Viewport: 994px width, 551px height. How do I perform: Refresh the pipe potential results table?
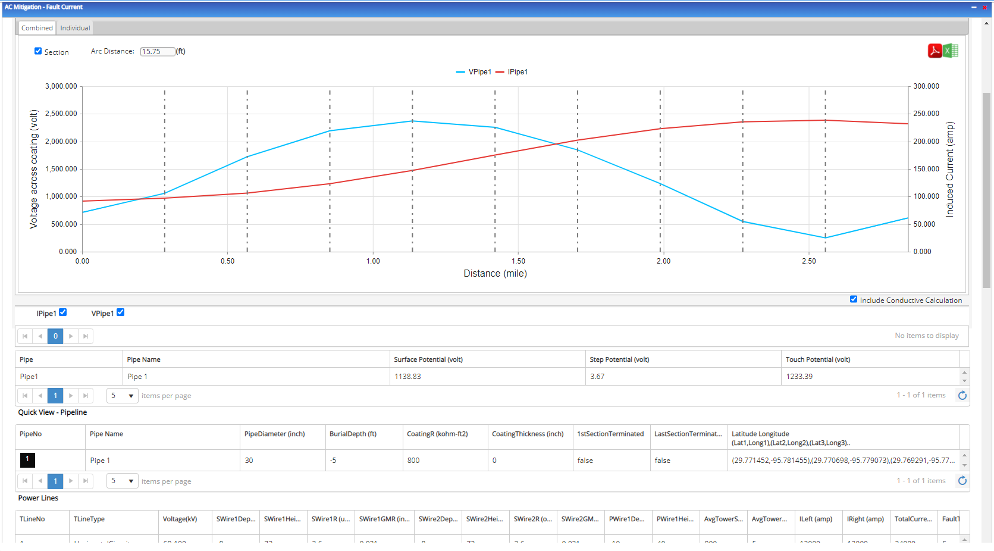click(962, 395)
